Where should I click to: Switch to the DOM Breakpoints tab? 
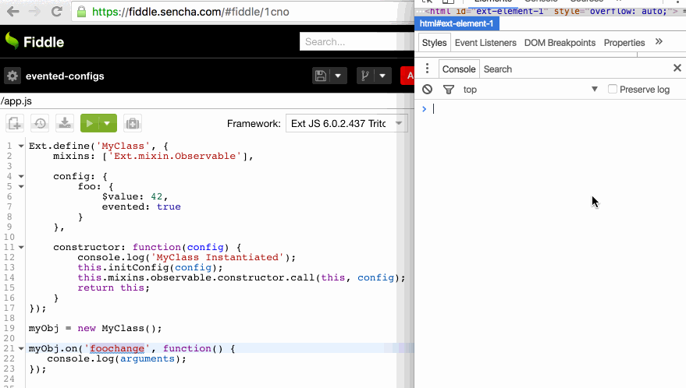(560, 43)
